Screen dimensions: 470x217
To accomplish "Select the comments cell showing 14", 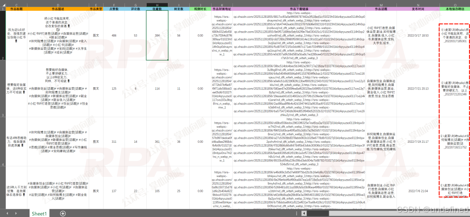I will click(x=135, y=141).
